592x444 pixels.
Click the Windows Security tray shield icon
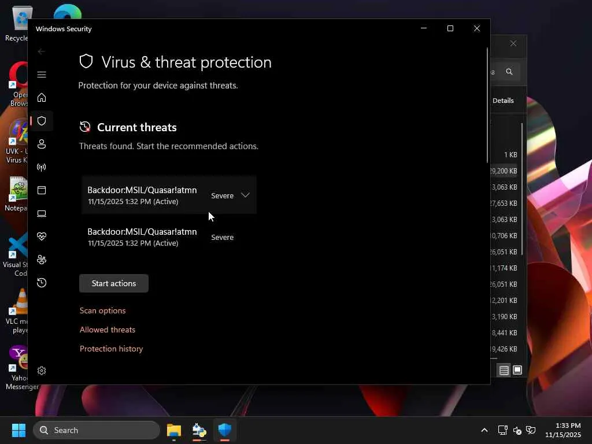coord(531,430)
